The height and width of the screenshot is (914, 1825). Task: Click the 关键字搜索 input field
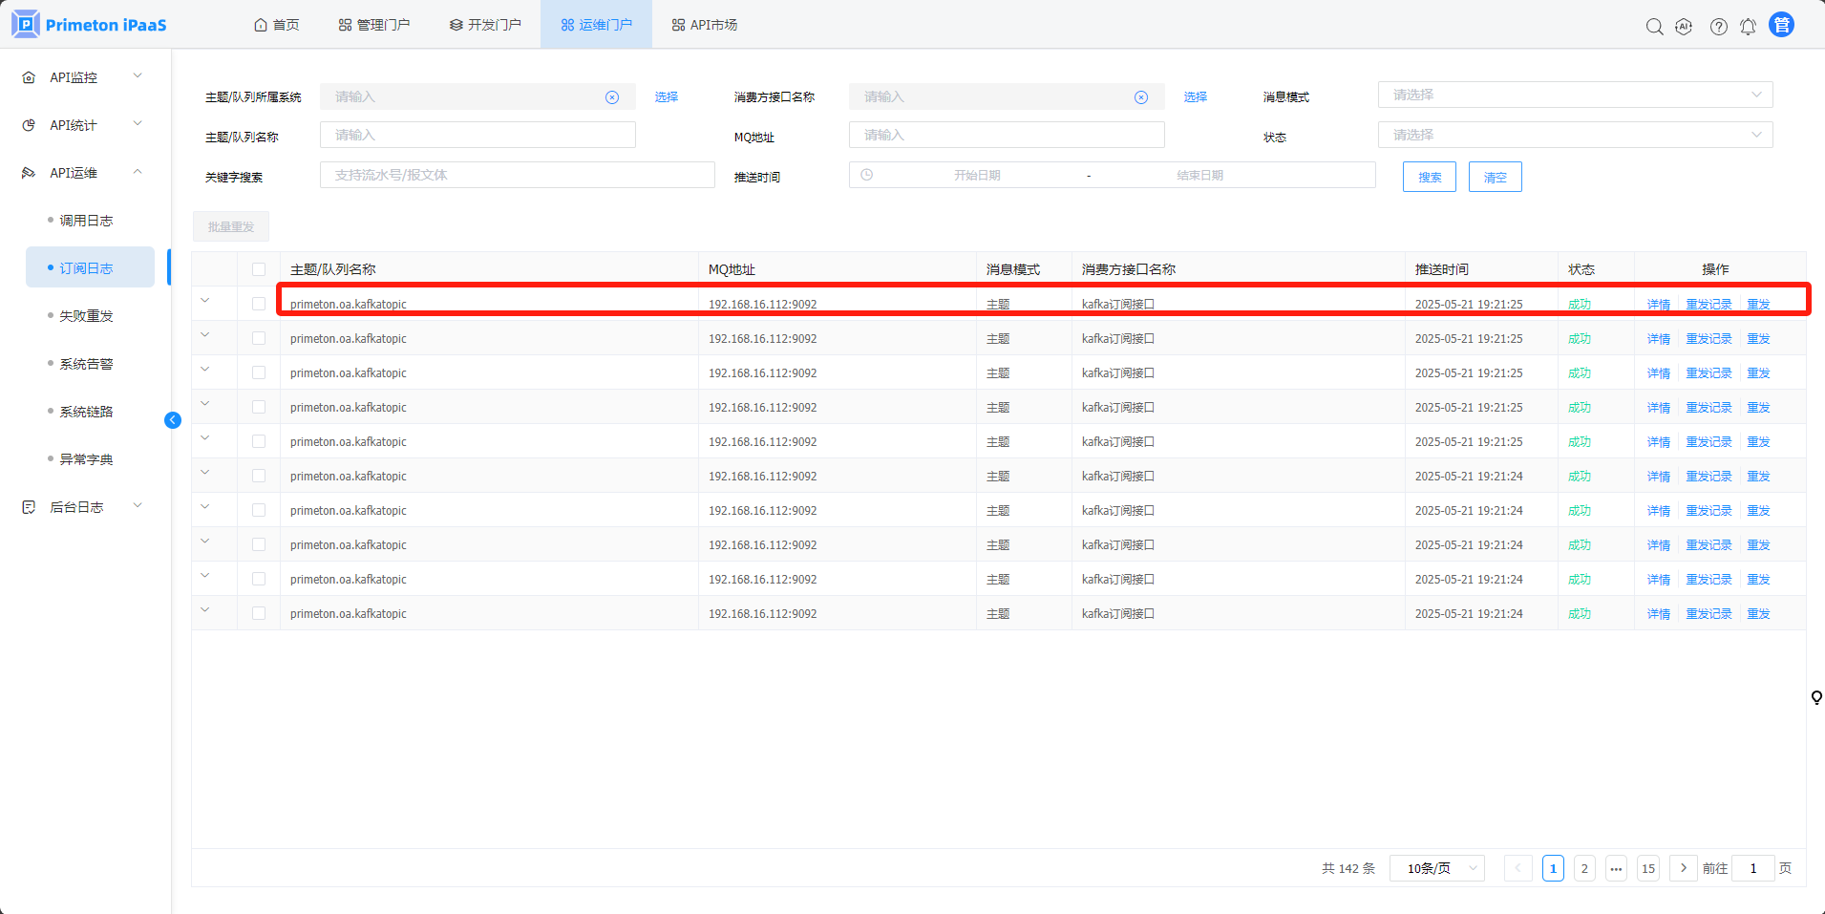517,175
